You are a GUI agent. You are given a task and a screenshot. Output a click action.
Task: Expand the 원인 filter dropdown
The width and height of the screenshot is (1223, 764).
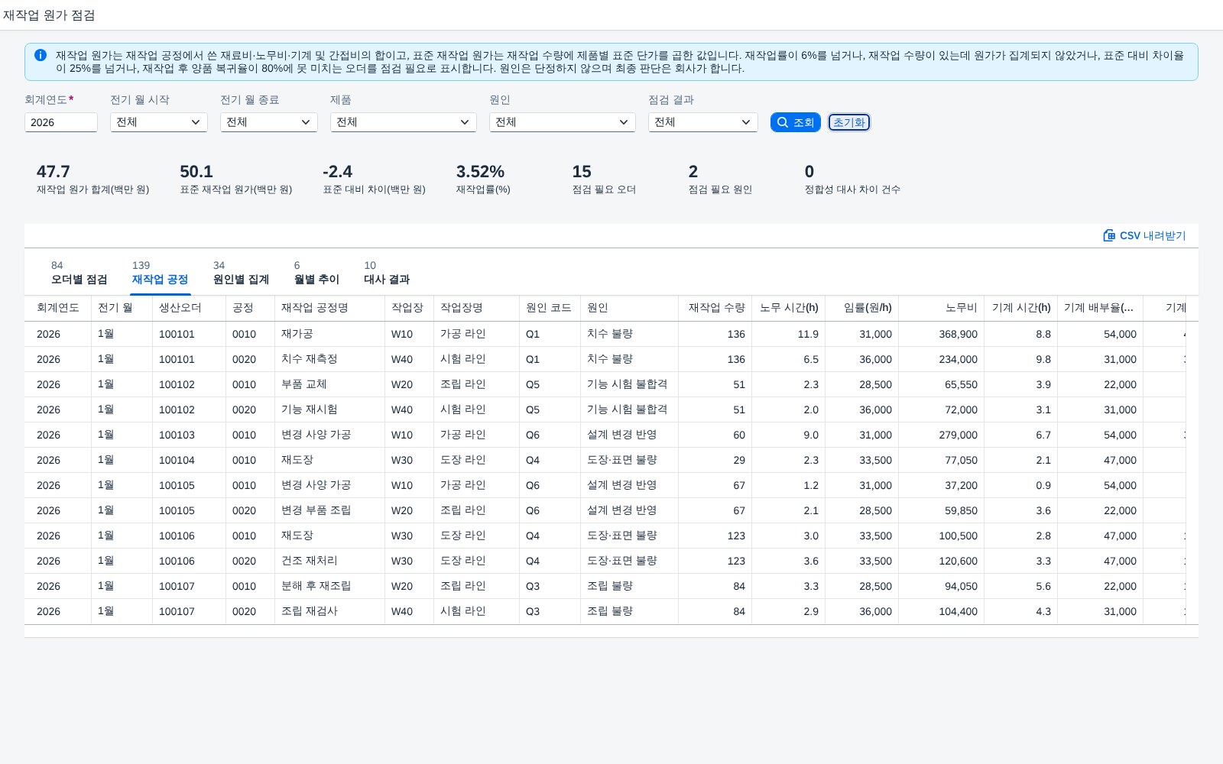click(563, 122)
